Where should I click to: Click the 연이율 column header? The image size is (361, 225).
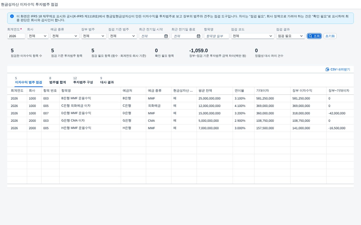click(x=243, y=91)
